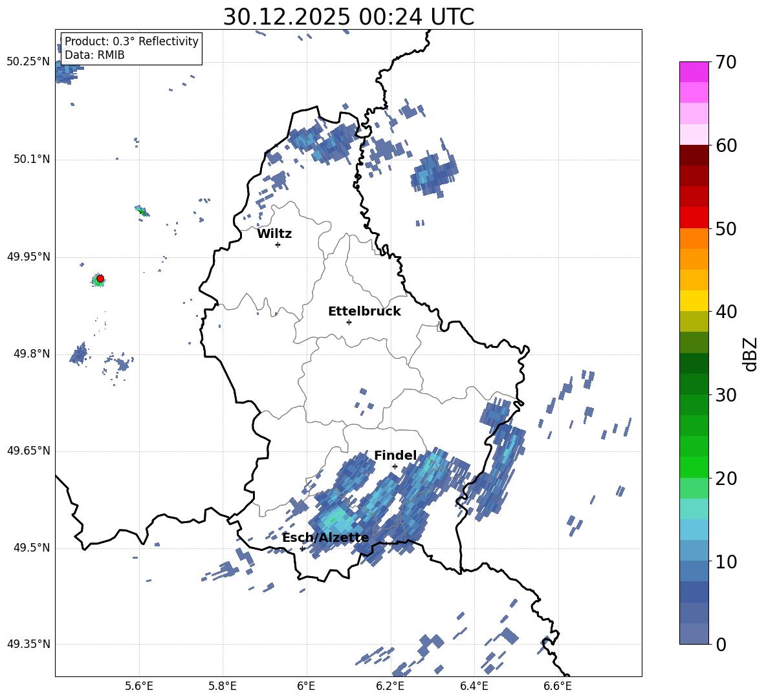The width and height of the screenshot is (766, 699).
Task: Click the 49.5°N latitude label
Action: [31, 548]
